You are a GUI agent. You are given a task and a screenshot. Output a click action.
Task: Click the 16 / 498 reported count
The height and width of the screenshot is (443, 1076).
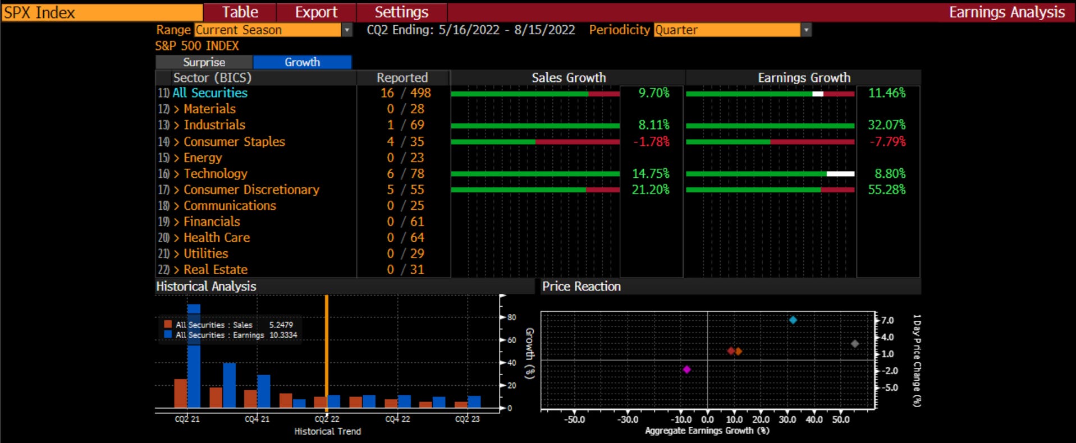(x=405, y=93)
